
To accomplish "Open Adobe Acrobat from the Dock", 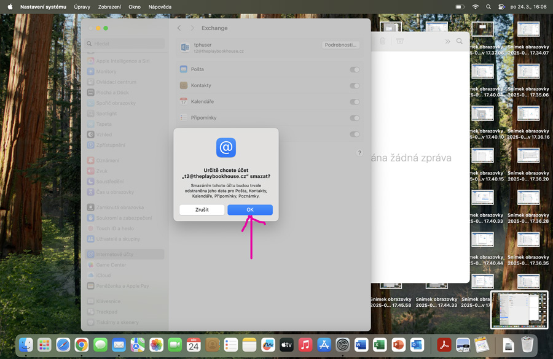I will 444,345.
